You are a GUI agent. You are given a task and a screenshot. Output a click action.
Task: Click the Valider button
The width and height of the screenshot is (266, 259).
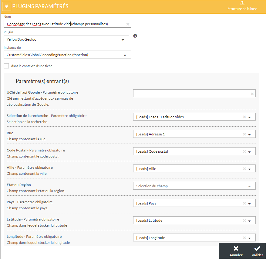click(x=257, y=251)
